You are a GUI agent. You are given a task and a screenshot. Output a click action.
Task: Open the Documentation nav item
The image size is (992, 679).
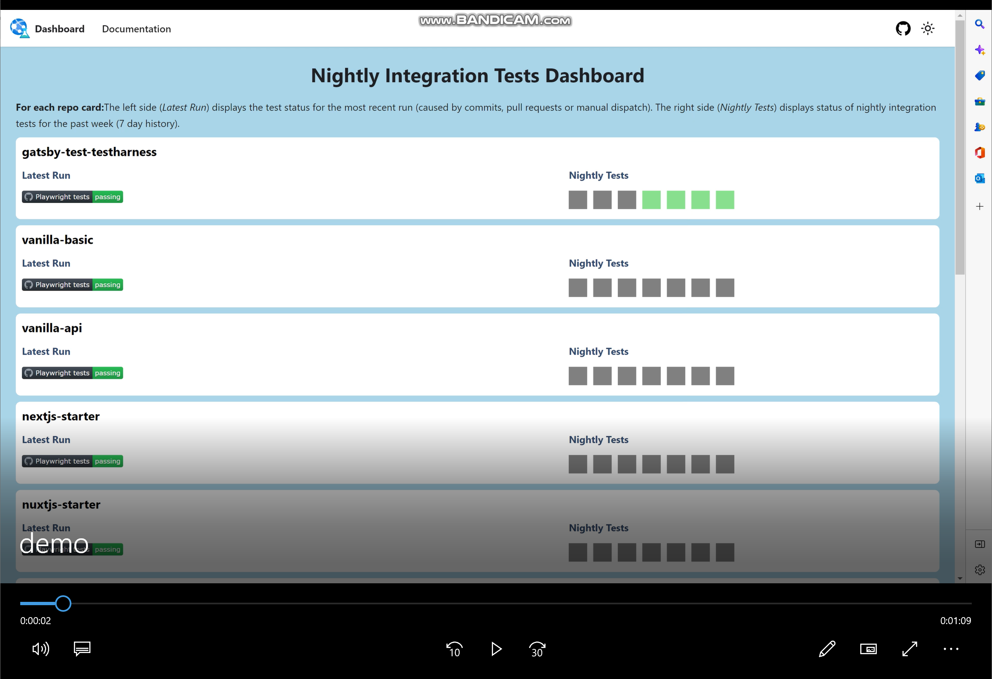[136, 29]
